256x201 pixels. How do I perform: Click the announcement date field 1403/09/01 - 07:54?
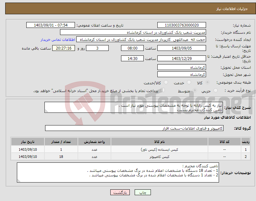51,25
